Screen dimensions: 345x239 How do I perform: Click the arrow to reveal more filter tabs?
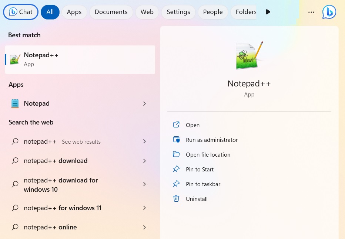pos(268,12)
